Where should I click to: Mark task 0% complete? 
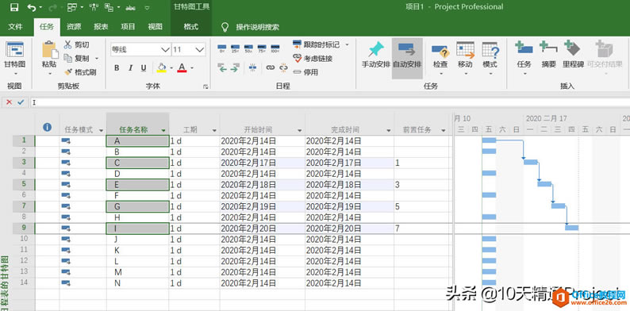(222, 48)
